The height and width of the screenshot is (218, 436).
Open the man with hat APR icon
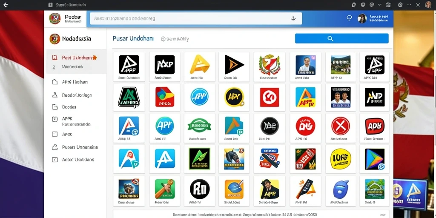point(269,189)
